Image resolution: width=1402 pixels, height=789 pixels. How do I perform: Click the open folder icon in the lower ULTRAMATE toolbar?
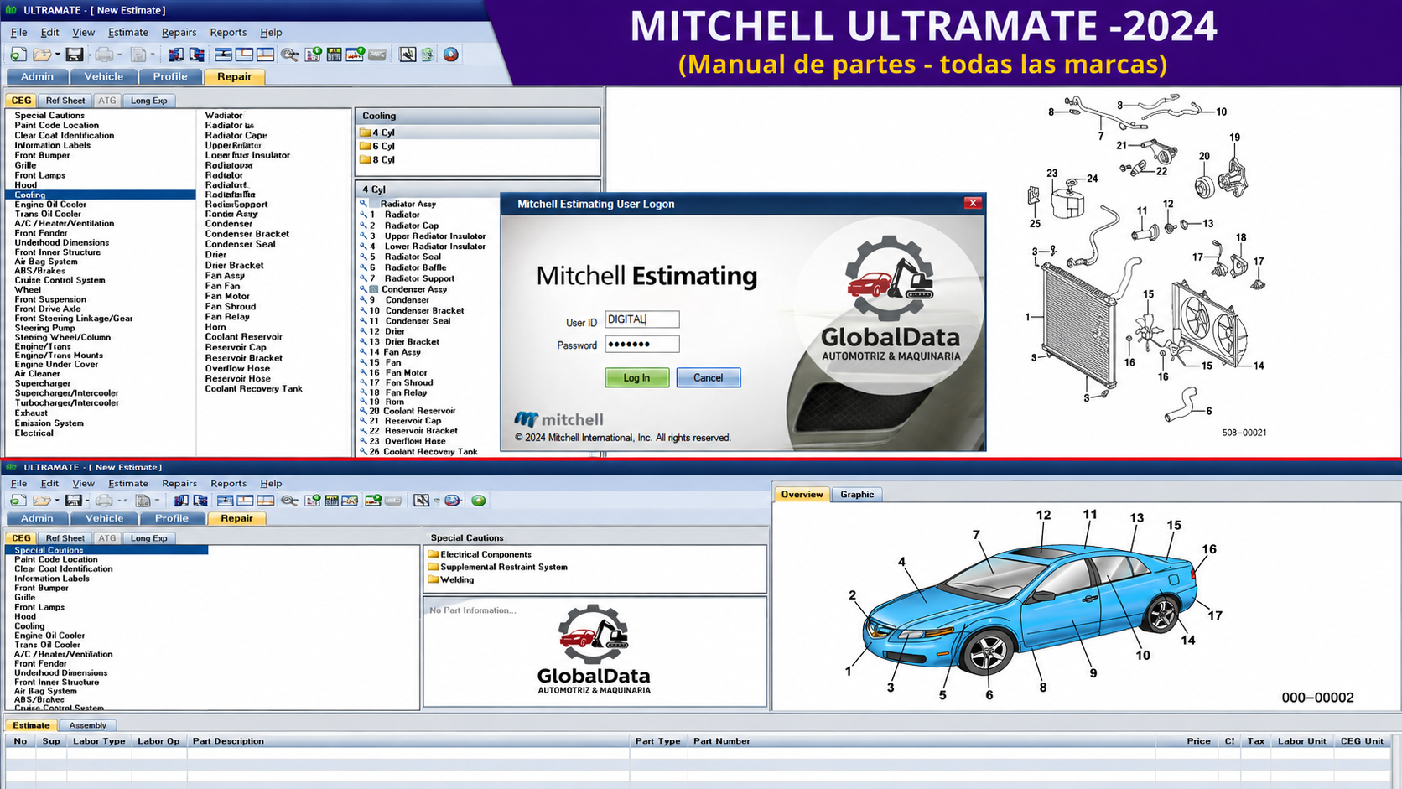(x=41, y=501)
